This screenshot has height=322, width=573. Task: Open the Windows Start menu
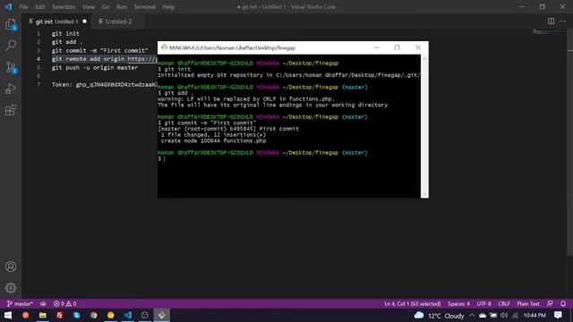pyautogui.click(x=8, y=315)
